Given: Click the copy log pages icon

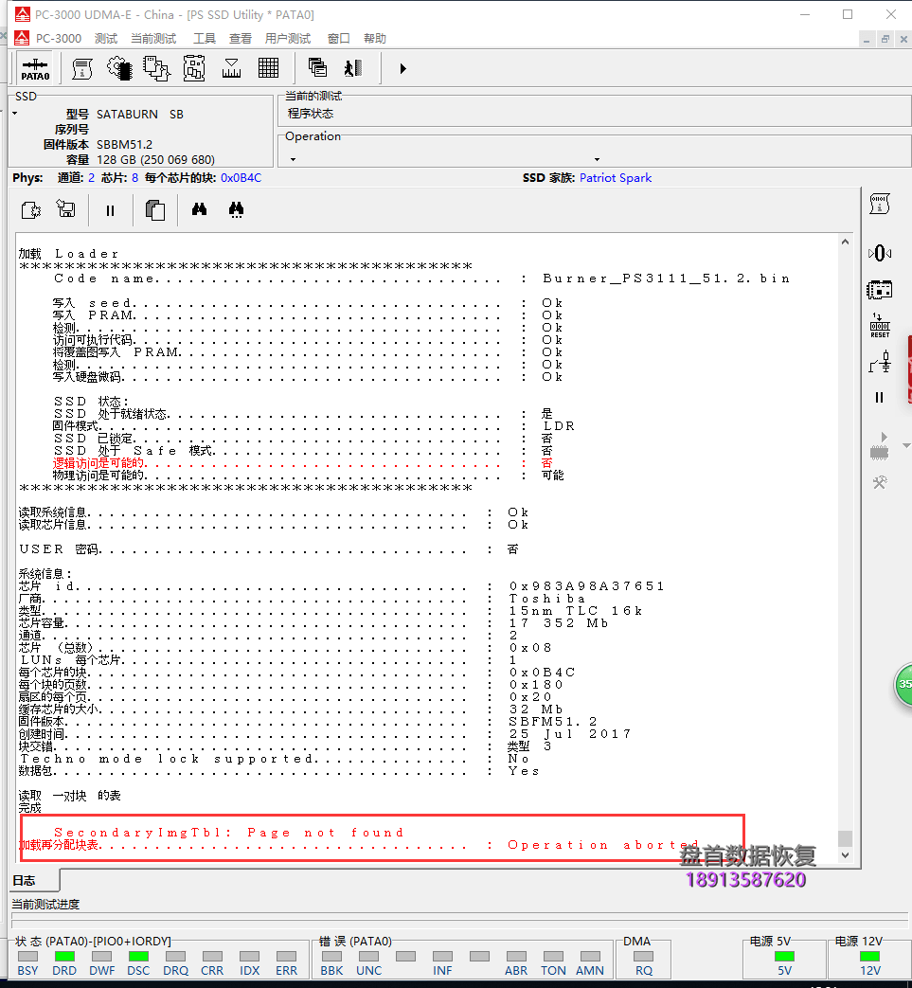Looking at the screenshot, I should 155,210.
